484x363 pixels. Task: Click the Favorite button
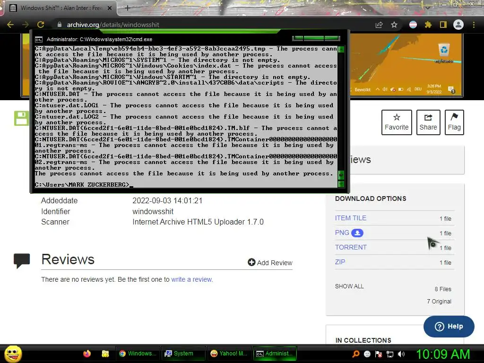(x=397, y=122)
